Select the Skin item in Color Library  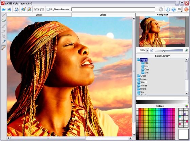click(146, 73)
